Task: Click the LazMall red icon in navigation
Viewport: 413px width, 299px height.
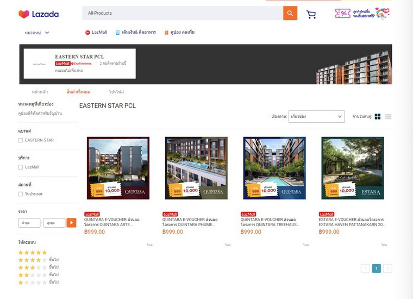Action: pyautogui.click(x=87, y=33)
